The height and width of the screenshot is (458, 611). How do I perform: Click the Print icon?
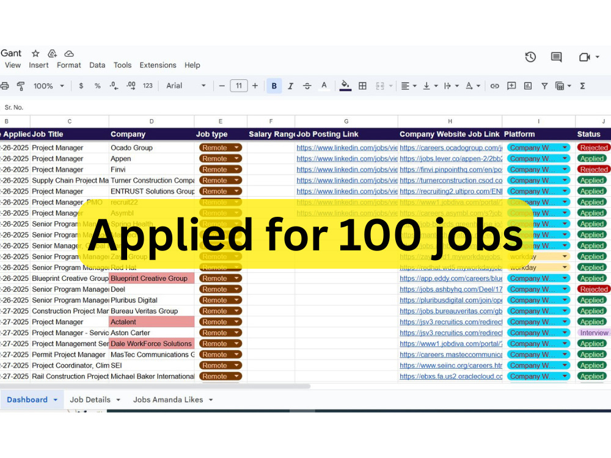5,86
